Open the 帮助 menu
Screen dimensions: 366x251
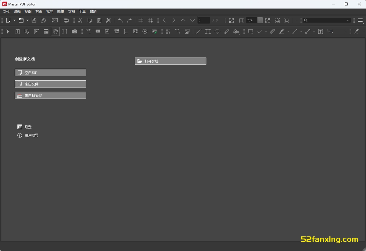coord(93,12)
